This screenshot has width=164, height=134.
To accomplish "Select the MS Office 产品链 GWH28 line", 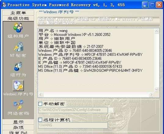I will 90,71.
